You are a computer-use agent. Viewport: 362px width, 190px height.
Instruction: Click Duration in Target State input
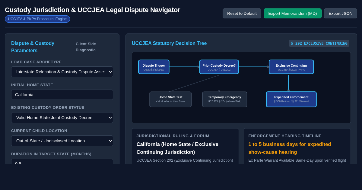coord(62,161)
